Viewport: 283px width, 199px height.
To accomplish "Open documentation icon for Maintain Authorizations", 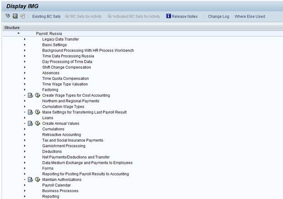I will click(x=30, y=179).
